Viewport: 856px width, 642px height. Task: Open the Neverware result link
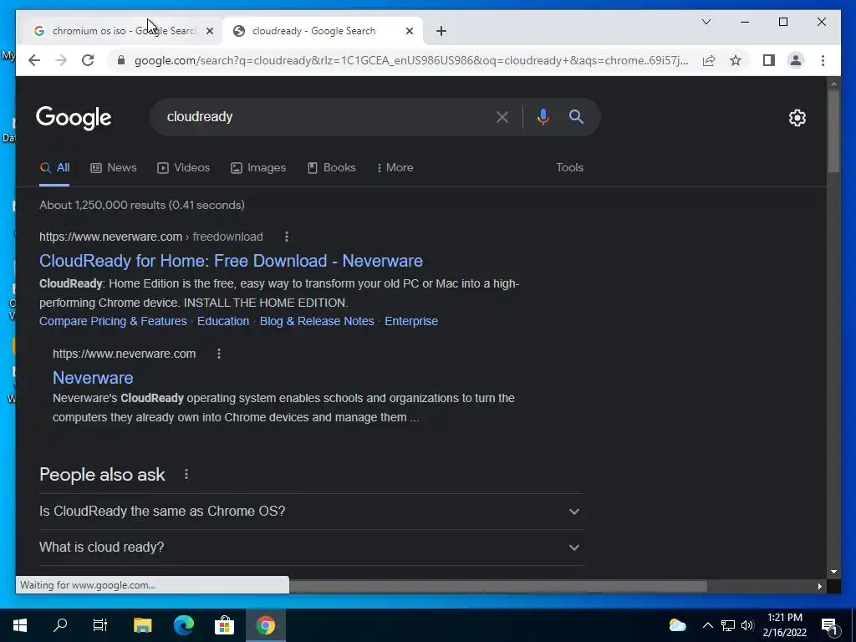(x=93, y=378)
